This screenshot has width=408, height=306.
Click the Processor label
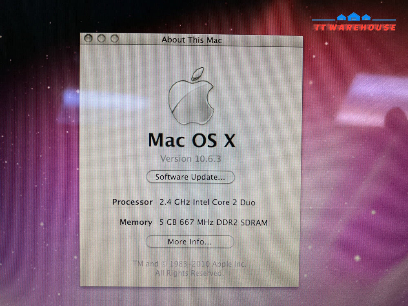133,202
